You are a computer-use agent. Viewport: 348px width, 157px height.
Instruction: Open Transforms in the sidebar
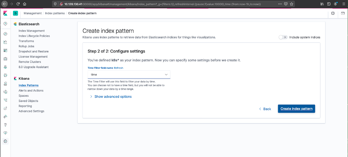[26, 41]
